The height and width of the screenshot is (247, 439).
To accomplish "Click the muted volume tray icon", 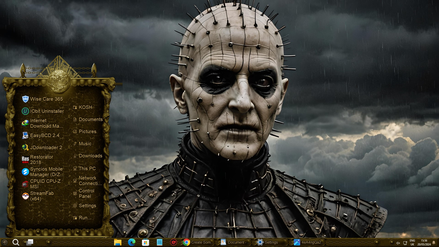I will pyautogui.click(x=398, y=243).
